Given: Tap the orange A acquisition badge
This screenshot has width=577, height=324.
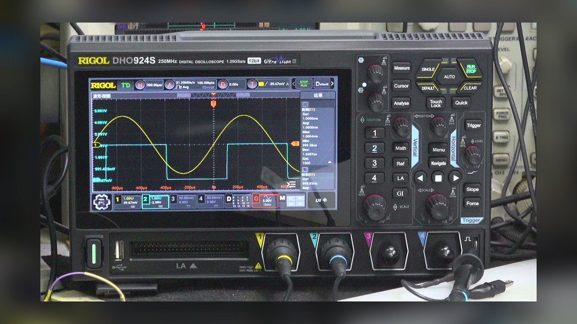Looking at the screenshot, I should (169, 85).
